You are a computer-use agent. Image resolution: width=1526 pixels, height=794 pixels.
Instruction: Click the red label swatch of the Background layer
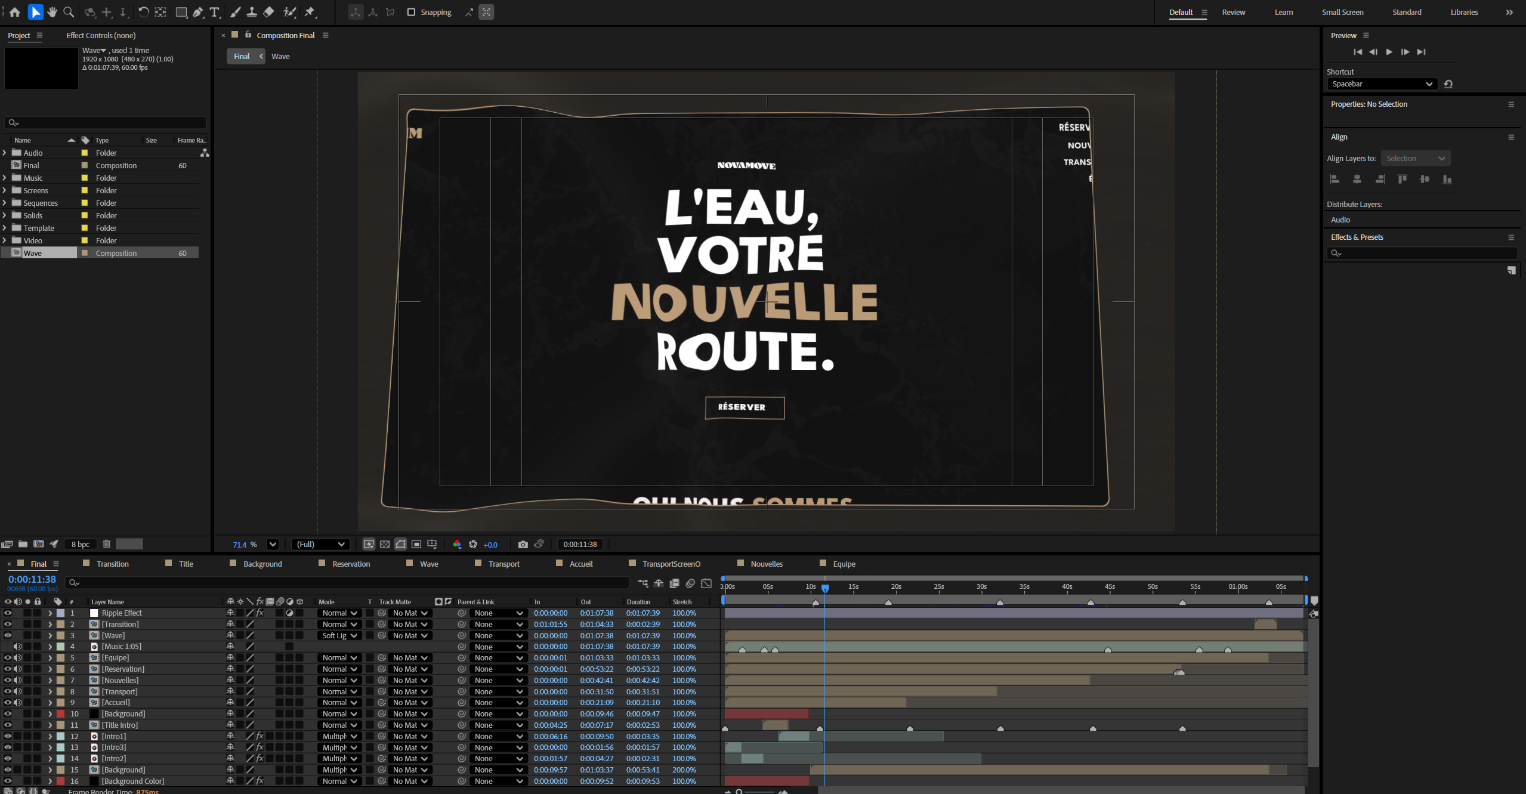click(60, 714)
